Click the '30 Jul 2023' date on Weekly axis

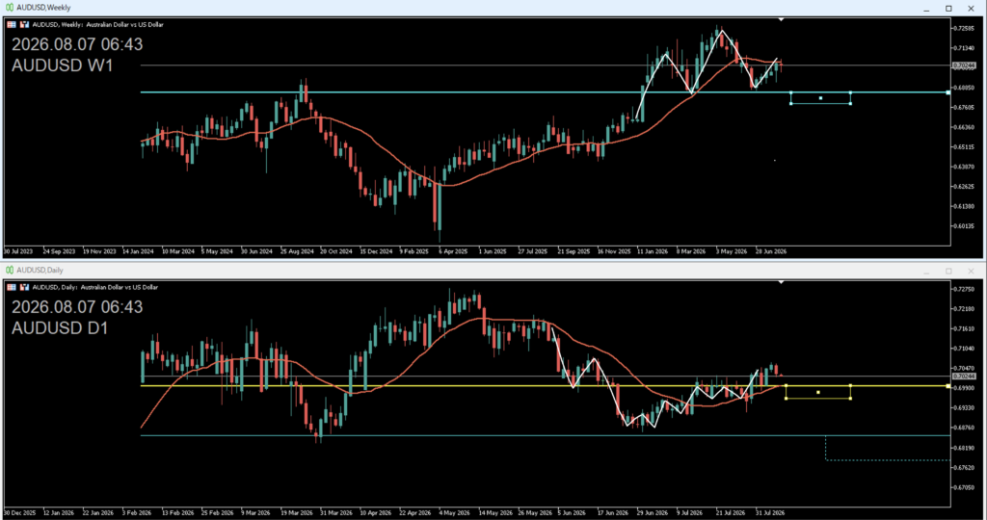[18, 251]
